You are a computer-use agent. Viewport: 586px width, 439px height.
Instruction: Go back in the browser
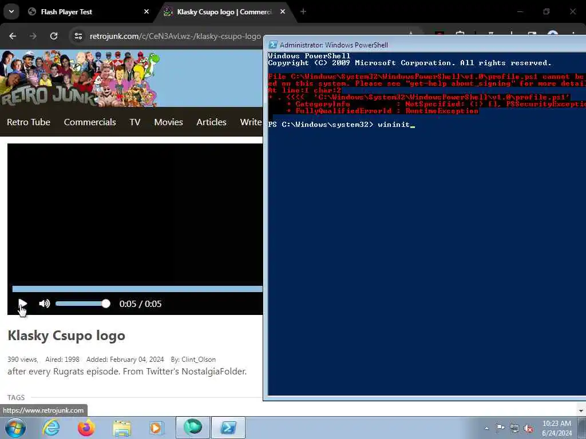click(13, 36)
